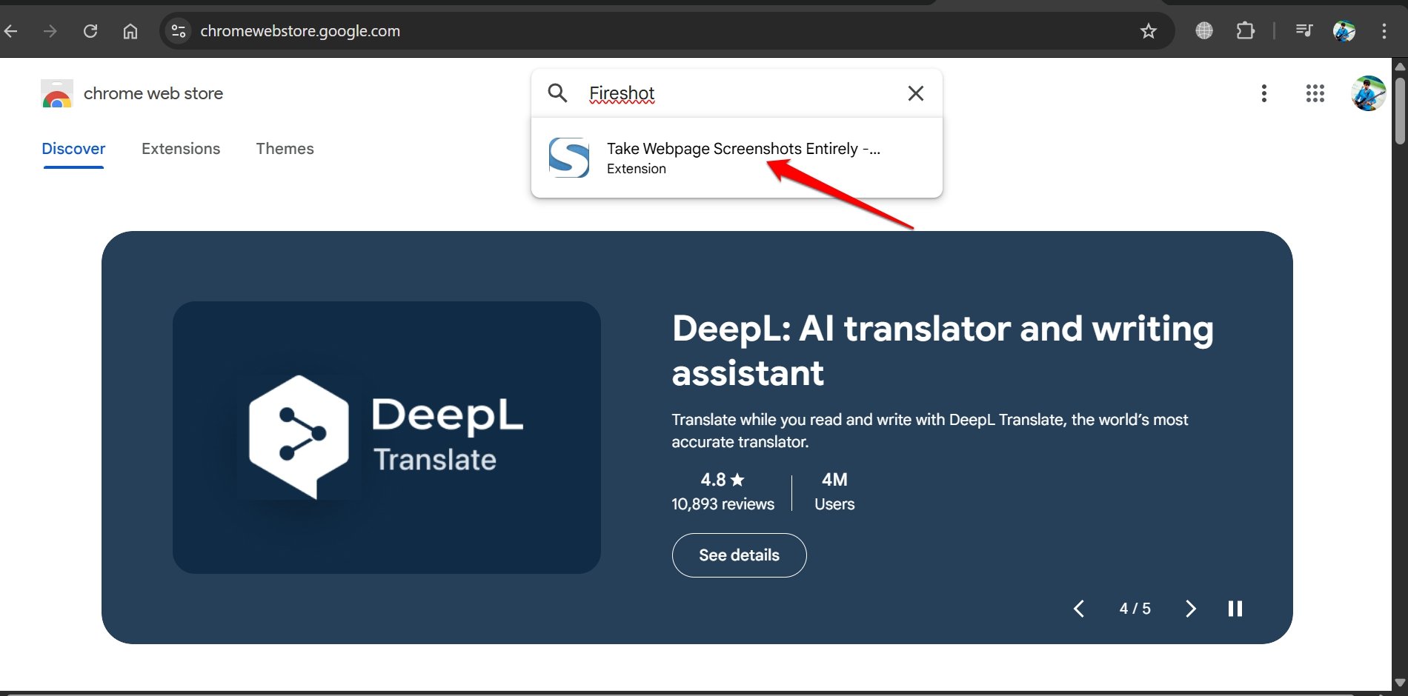Click the scrollbar down arrow
This screenshot has height=696, width=1408.
[x=1400, y=683]
